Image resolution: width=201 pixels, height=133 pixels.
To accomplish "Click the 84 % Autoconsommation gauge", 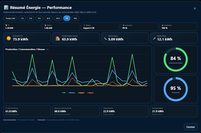I will (x=176, y=60).
